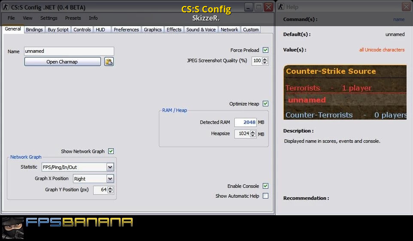This screenshot has width=413, height=241.
Task: Click the Detected RAM value field
Action: (245, 122)
